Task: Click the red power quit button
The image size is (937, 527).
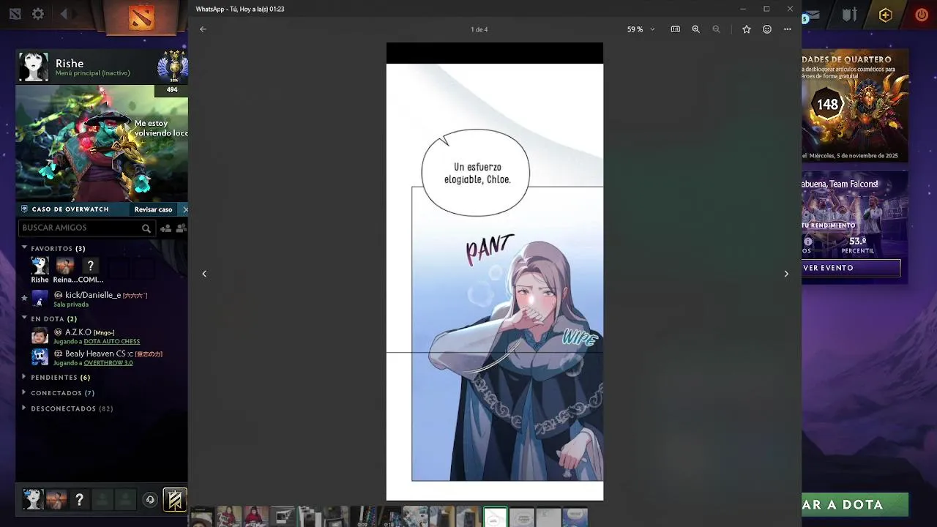Action: pos(921,15)
